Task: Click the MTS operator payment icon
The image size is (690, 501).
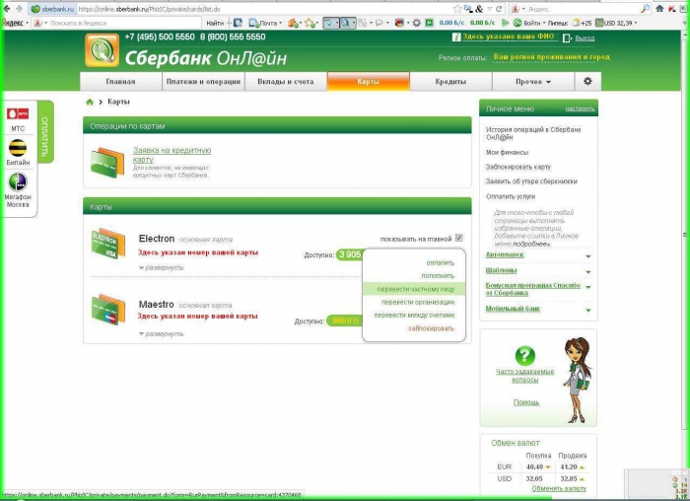Action: 18,115
